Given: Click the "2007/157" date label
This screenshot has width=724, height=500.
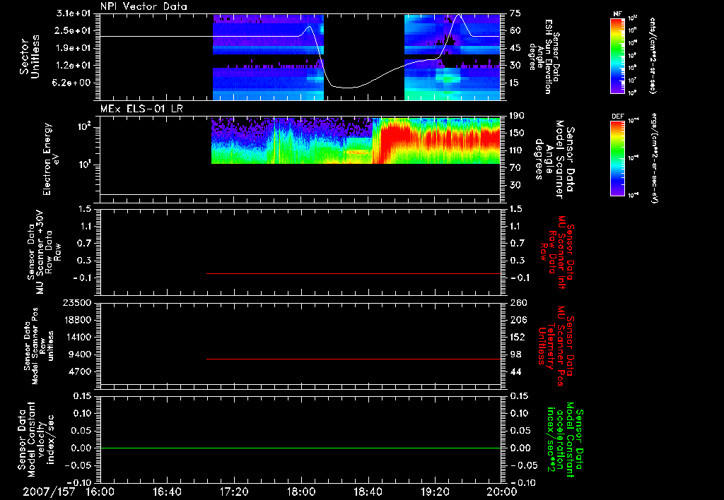Looking at the screenshot, I should tap(49, 492).
